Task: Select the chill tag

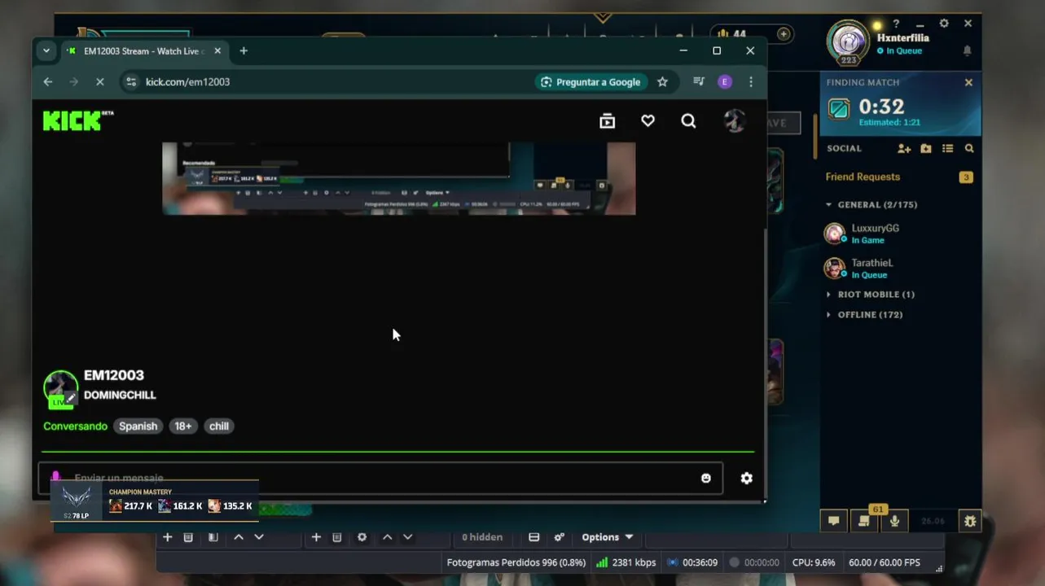Action: pos(219,426)
